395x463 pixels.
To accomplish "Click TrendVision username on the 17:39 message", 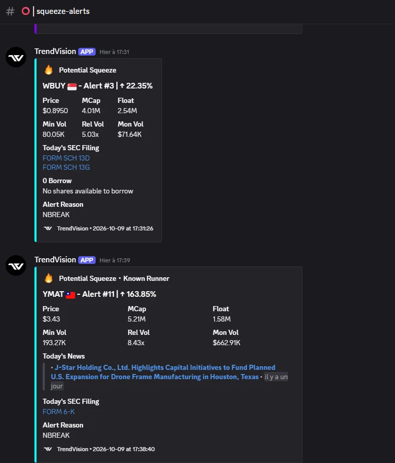I will [55, 260].
